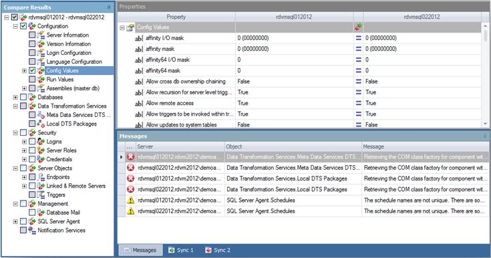Collapse the Config Values group in Properties
The width and height of the screenshot is (491, 258).
point(122,28)
